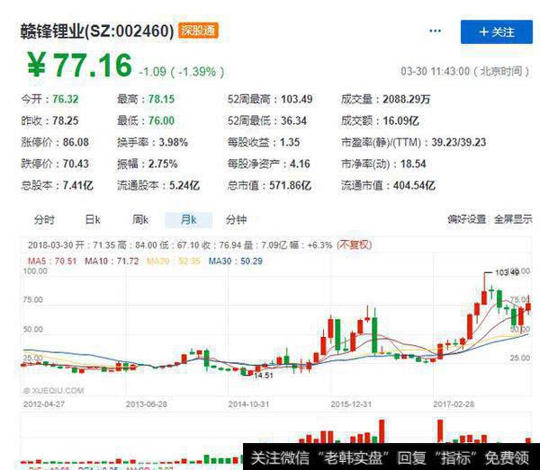Click the 2013-06-28 date axis label
The height and width of the screenshot is (470, 540).
coord(147,404)
